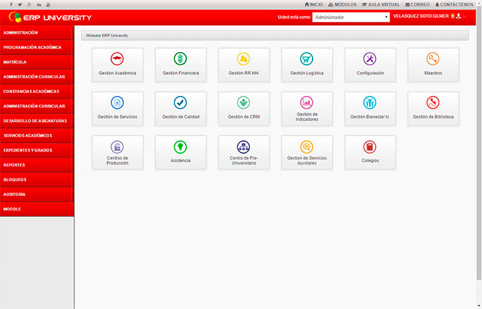Open the Configuración tools icon
Screen dimensions: 482x309
[x=370, y=59]
